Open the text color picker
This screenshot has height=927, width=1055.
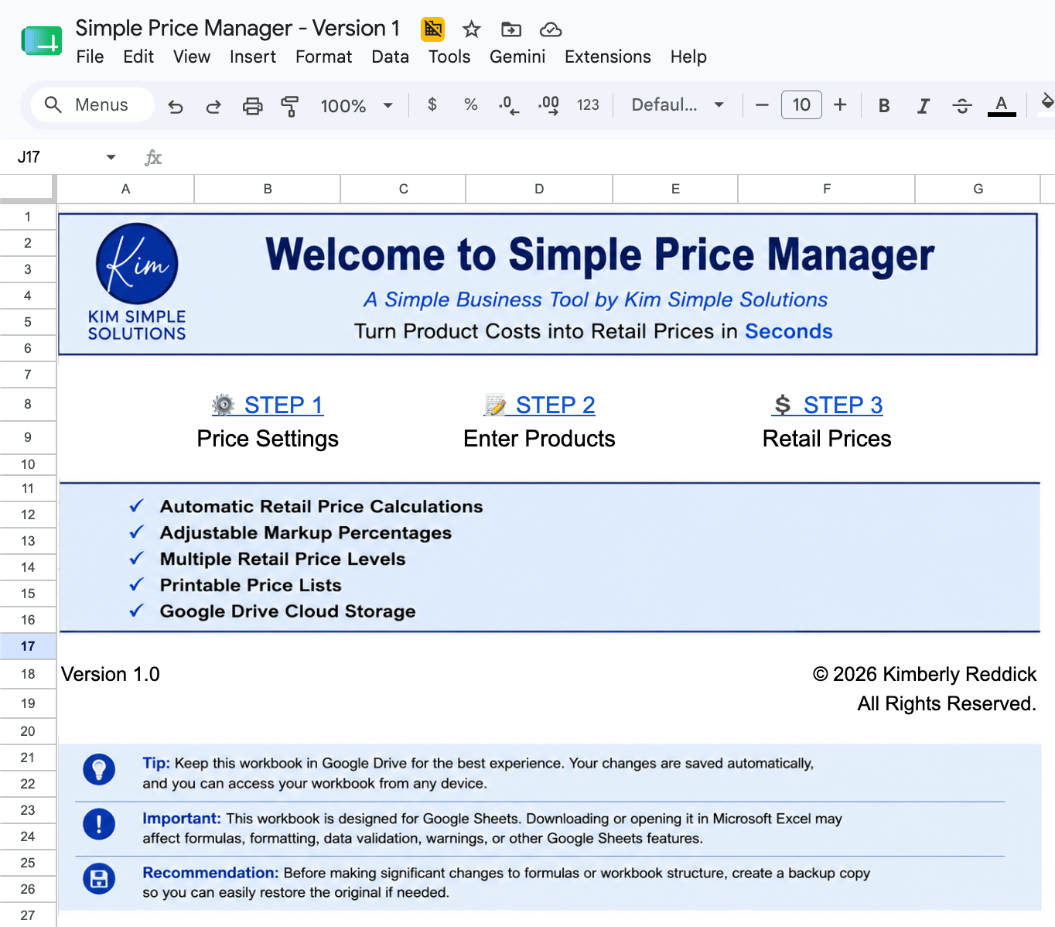pyautogui.click(x=1002, y=105)
